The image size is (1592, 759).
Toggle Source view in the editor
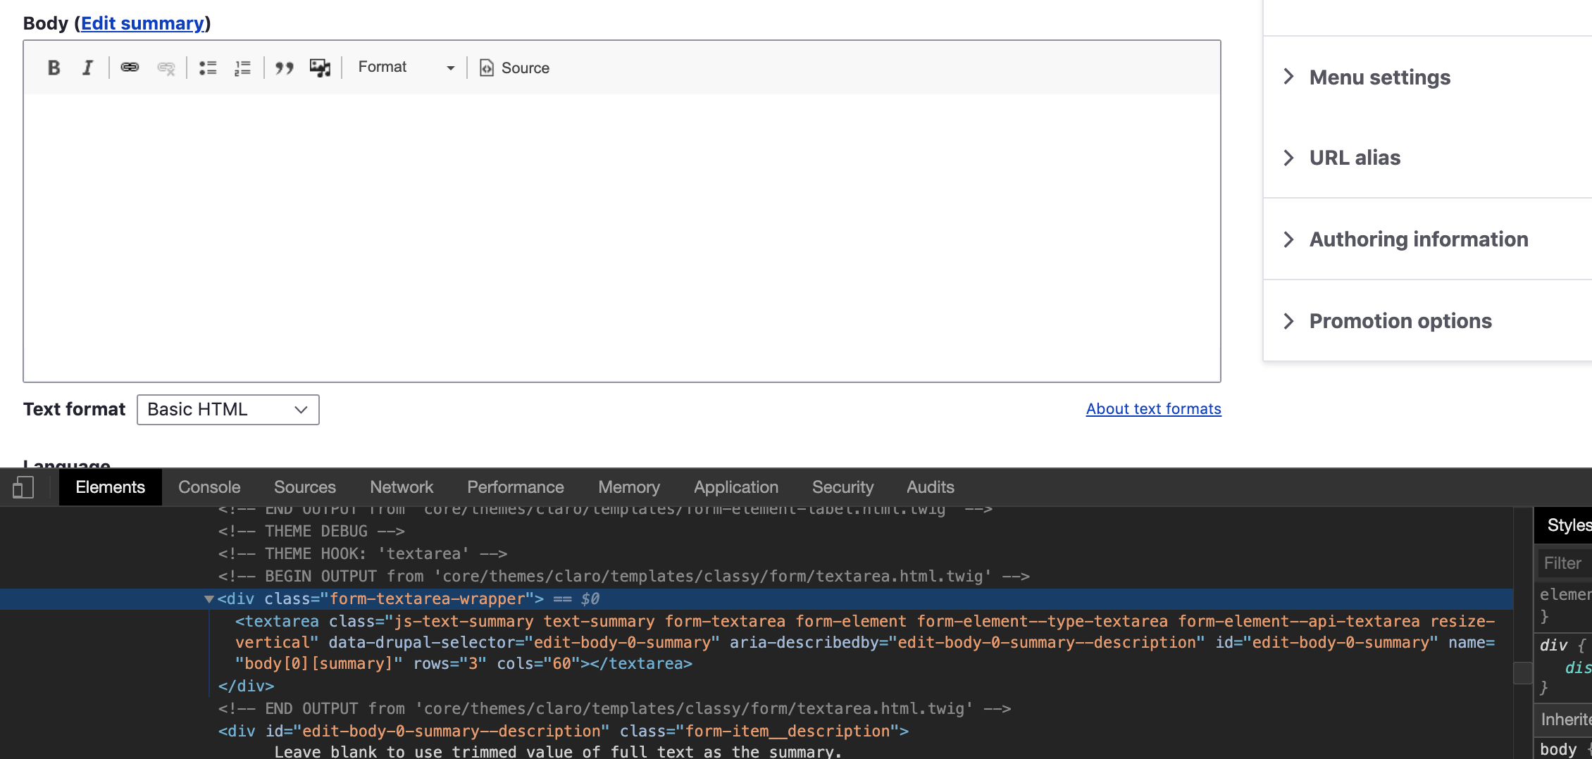514,68
